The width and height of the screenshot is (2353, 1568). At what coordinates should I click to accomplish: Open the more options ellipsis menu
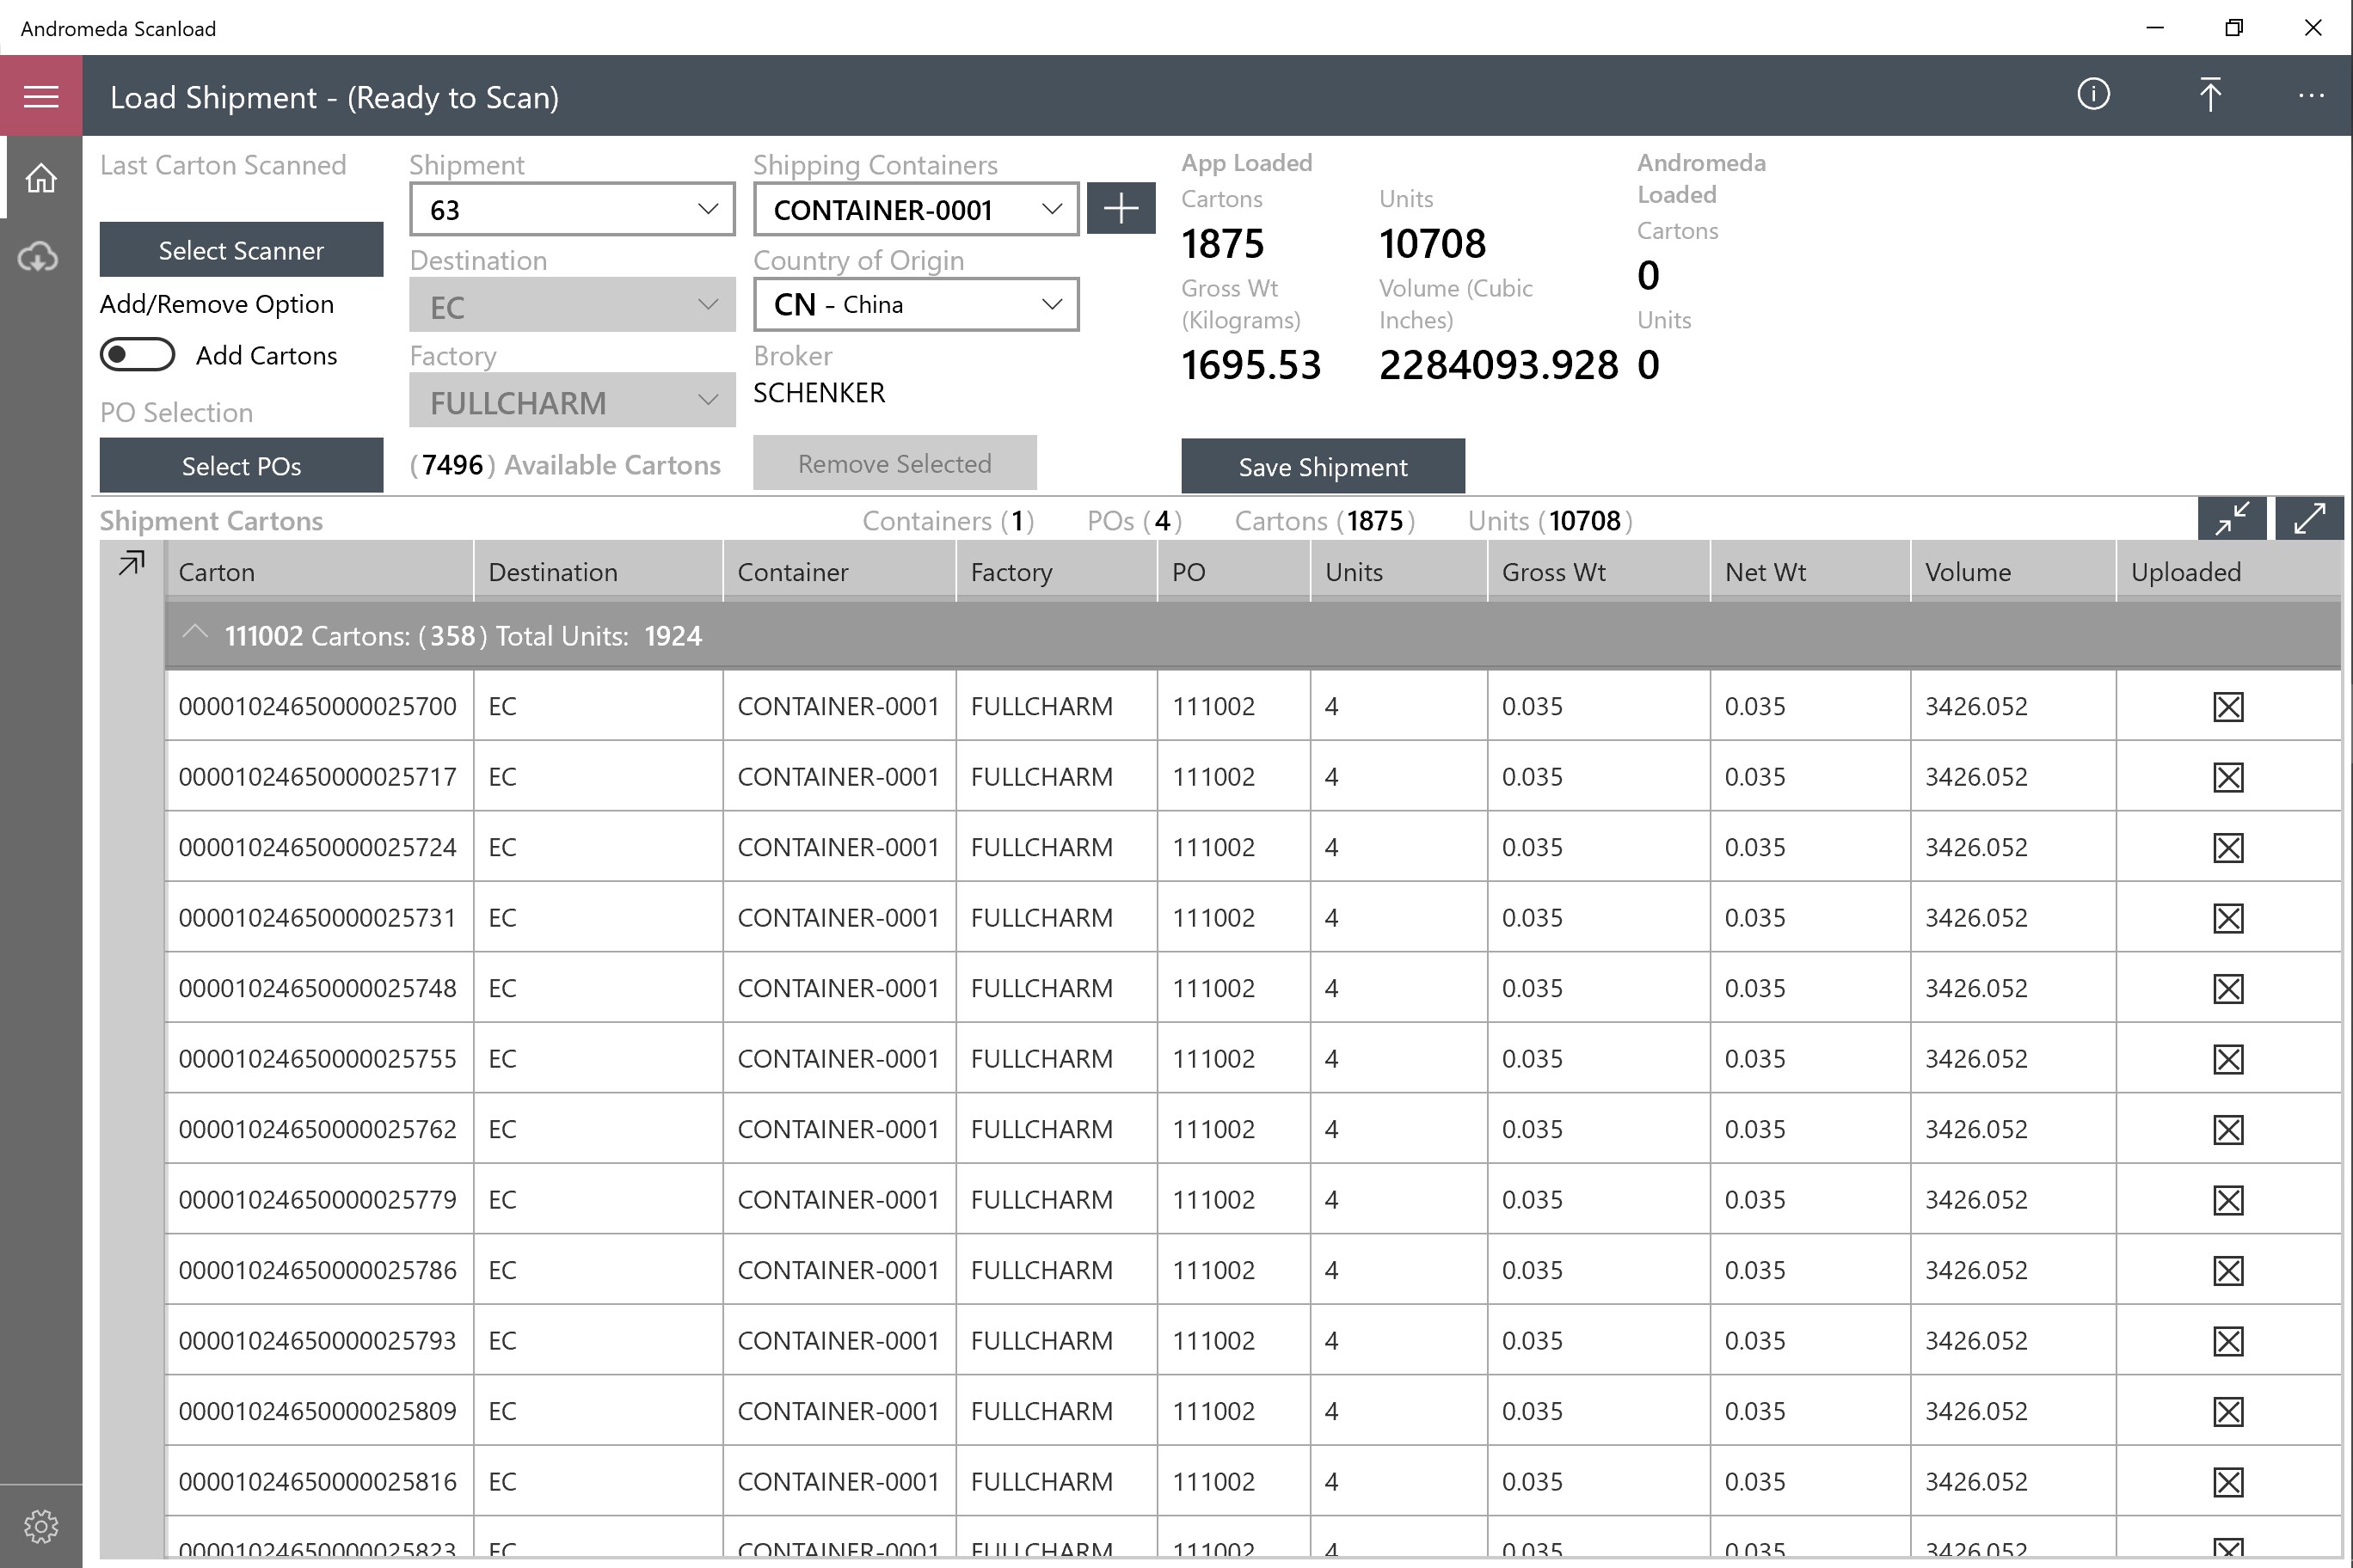click(x=2310, y=96)
